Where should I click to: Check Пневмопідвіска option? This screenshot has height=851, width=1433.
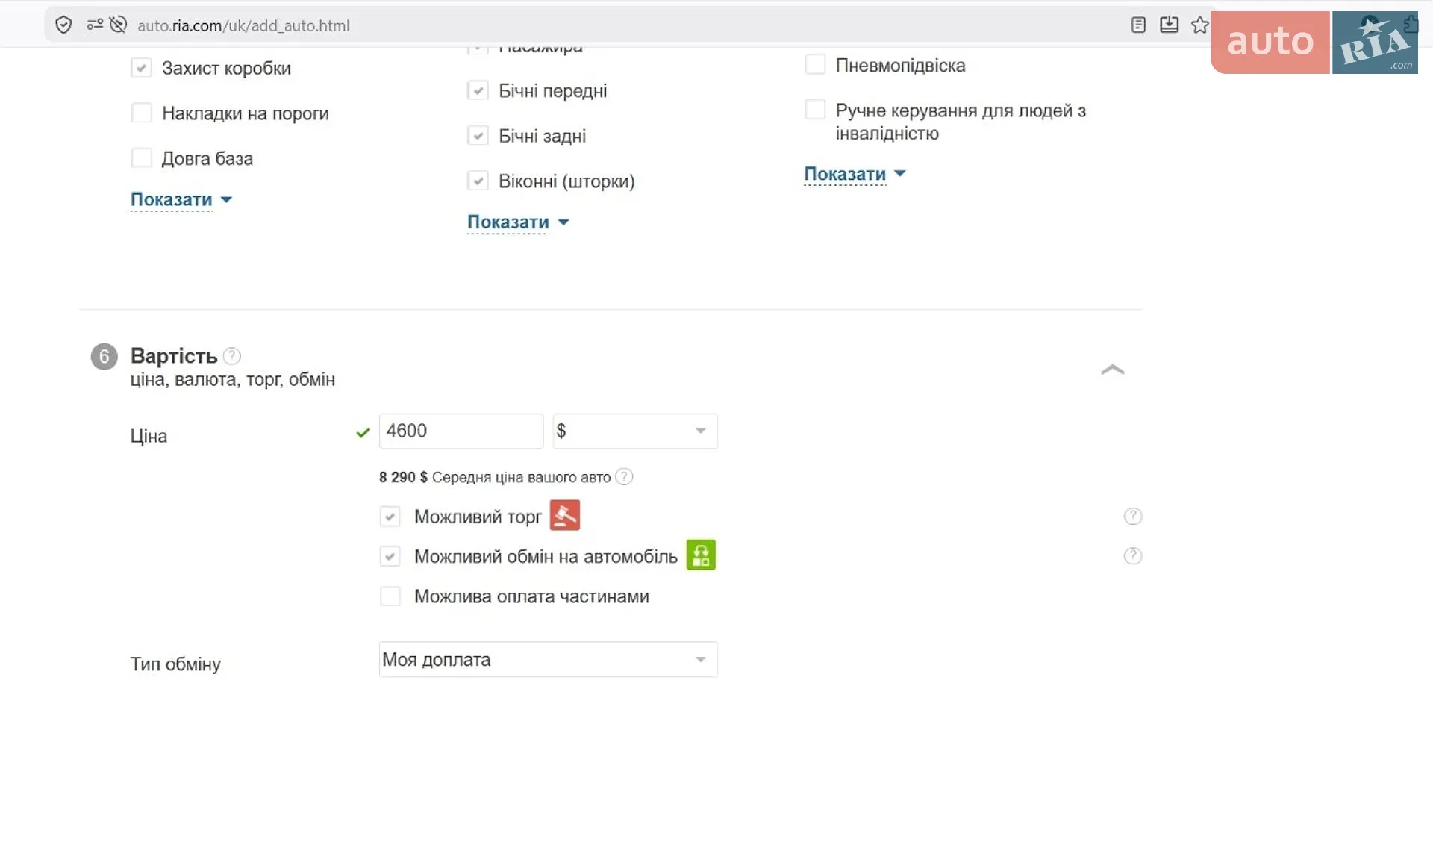coord(815,65)
